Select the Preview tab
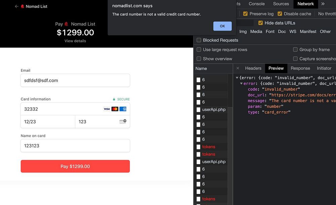The image size is (336, 205). pos(276,68)
